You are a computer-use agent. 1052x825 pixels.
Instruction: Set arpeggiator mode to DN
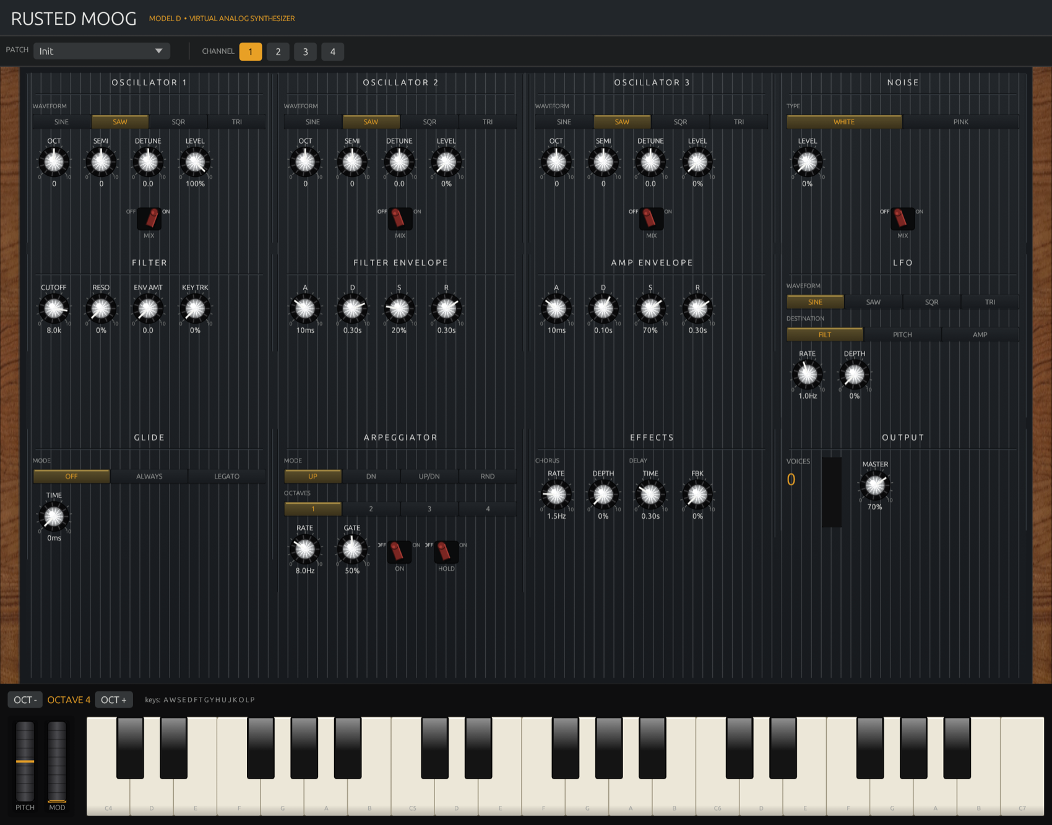[x=371, y=477]
